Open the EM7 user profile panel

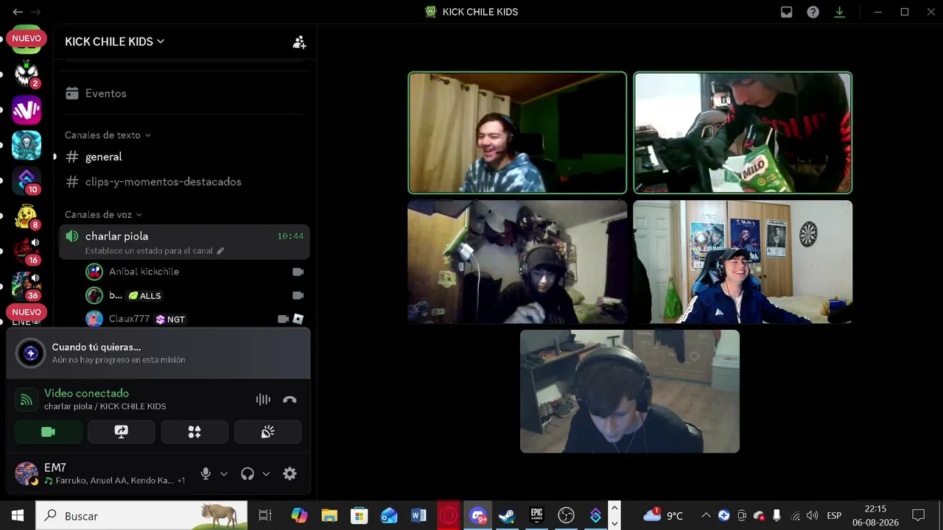coord(99,474)
